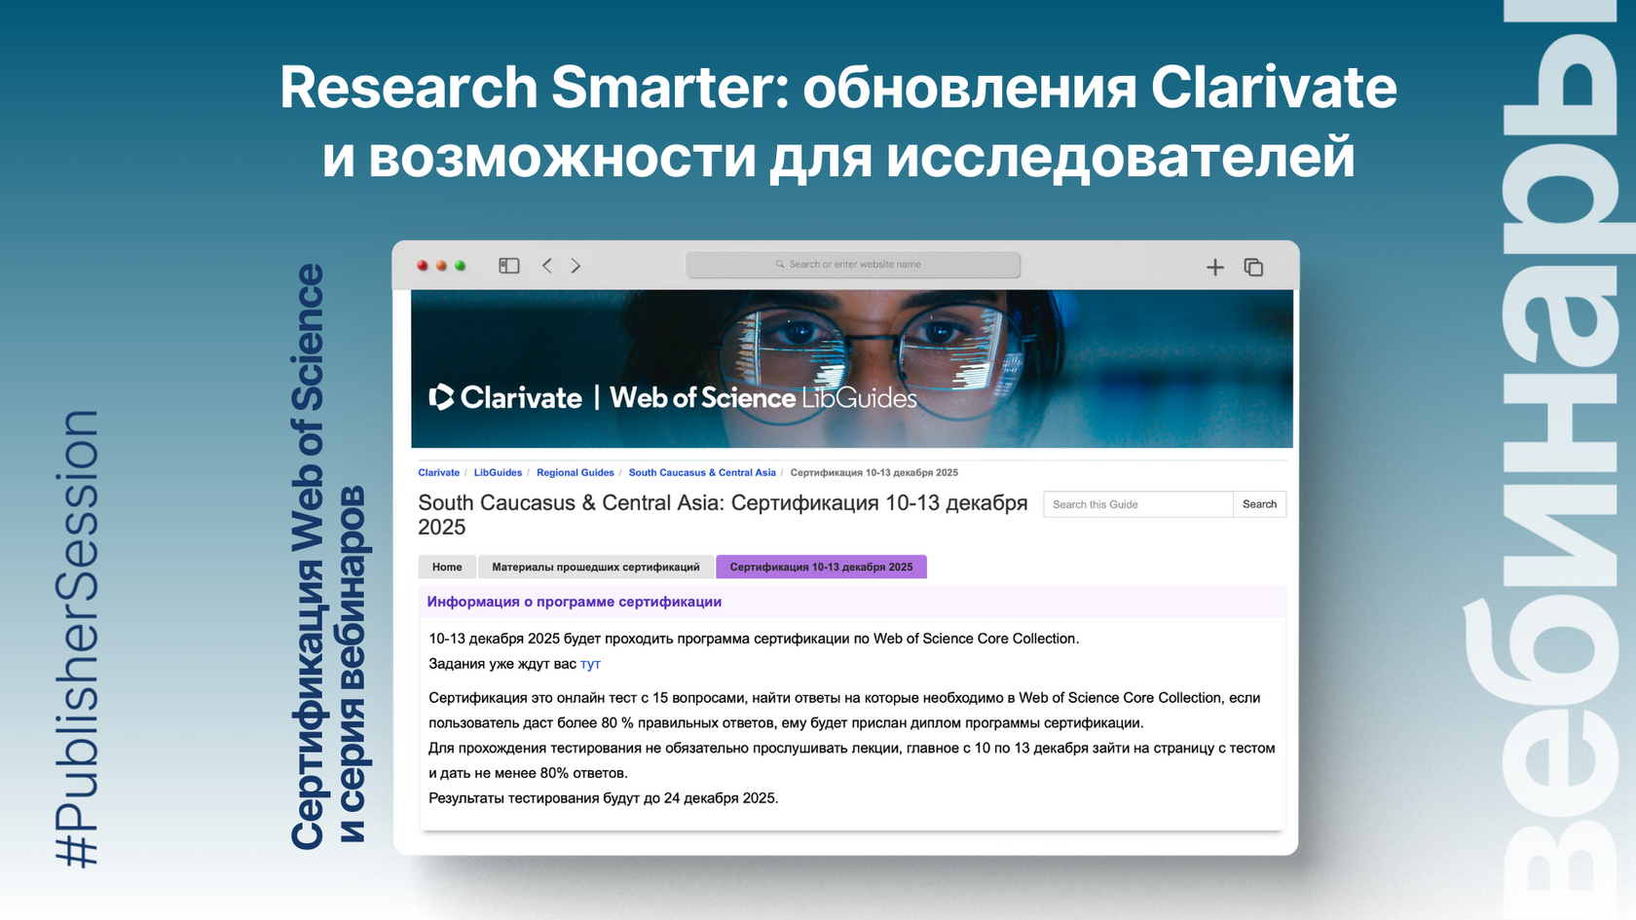Screen dimensions: 1636x920
Task: Click the slide title "Research Smarter"
Action: [x=535, y=88]
